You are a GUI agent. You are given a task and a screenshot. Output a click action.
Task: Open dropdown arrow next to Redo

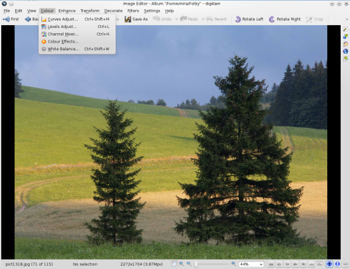click(202, 19)
